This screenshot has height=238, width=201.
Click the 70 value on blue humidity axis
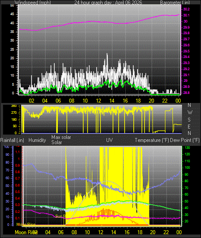point(7,170)
